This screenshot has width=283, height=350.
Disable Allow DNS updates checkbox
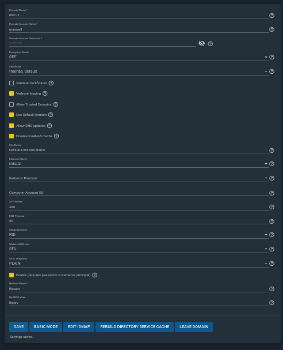[x=12, y=126]
